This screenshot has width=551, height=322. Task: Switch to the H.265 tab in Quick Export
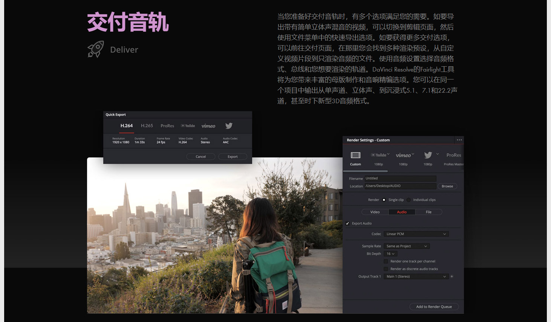(147, 126)
